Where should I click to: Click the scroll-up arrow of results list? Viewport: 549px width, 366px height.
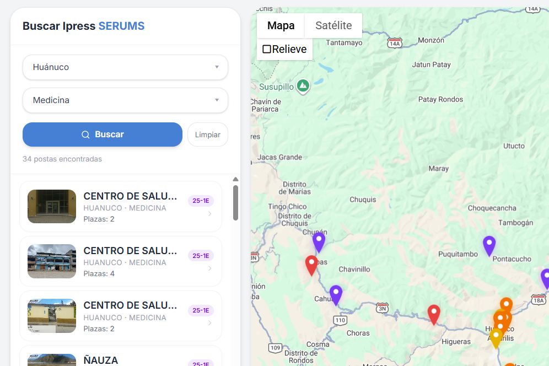235,179
